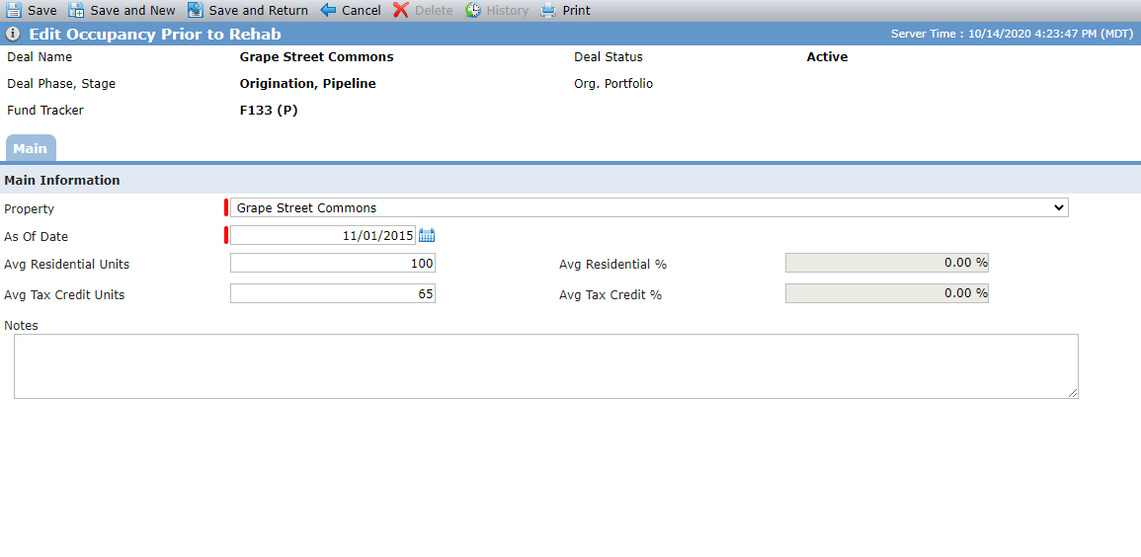Click the Save and New label
The width and height of the screenshot is (1141, 557).
pos(132,11)
